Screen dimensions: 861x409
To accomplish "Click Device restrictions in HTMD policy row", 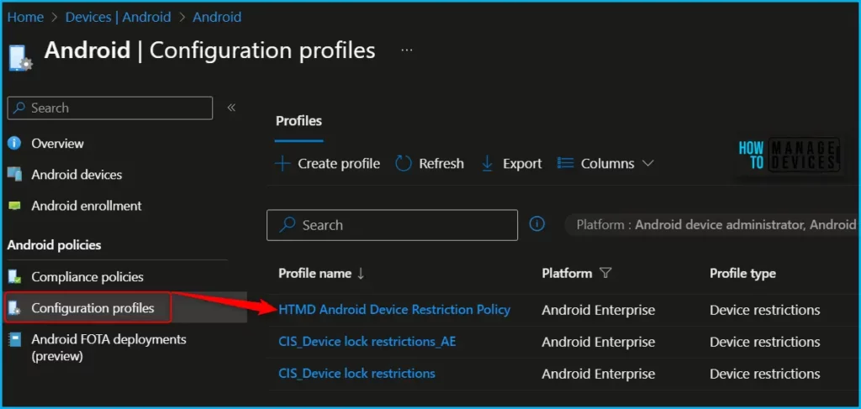I will (x=764, y=310).
